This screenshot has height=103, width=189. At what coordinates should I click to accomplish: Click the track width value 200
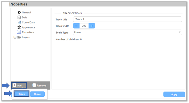coord(84,26)
